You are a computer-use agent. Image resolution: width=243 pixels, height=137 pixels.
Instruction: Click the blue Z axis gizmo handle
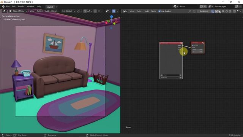pyautogui.click(x=111, y=16)
